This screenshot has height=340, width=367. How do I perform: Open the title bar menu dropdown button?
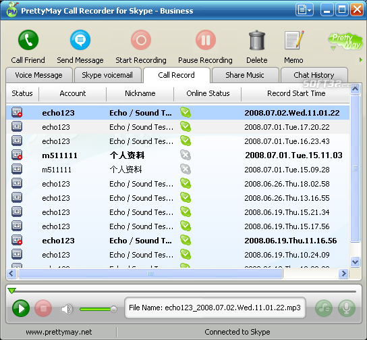tap(304, 10)
